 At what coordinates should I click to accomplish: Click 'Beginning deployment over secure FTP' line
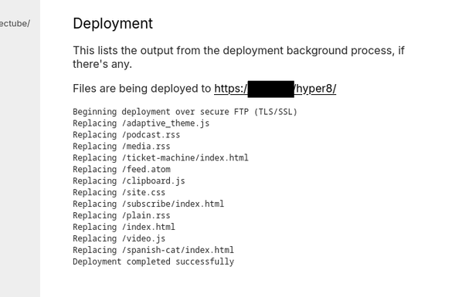(x=185, y=112)
